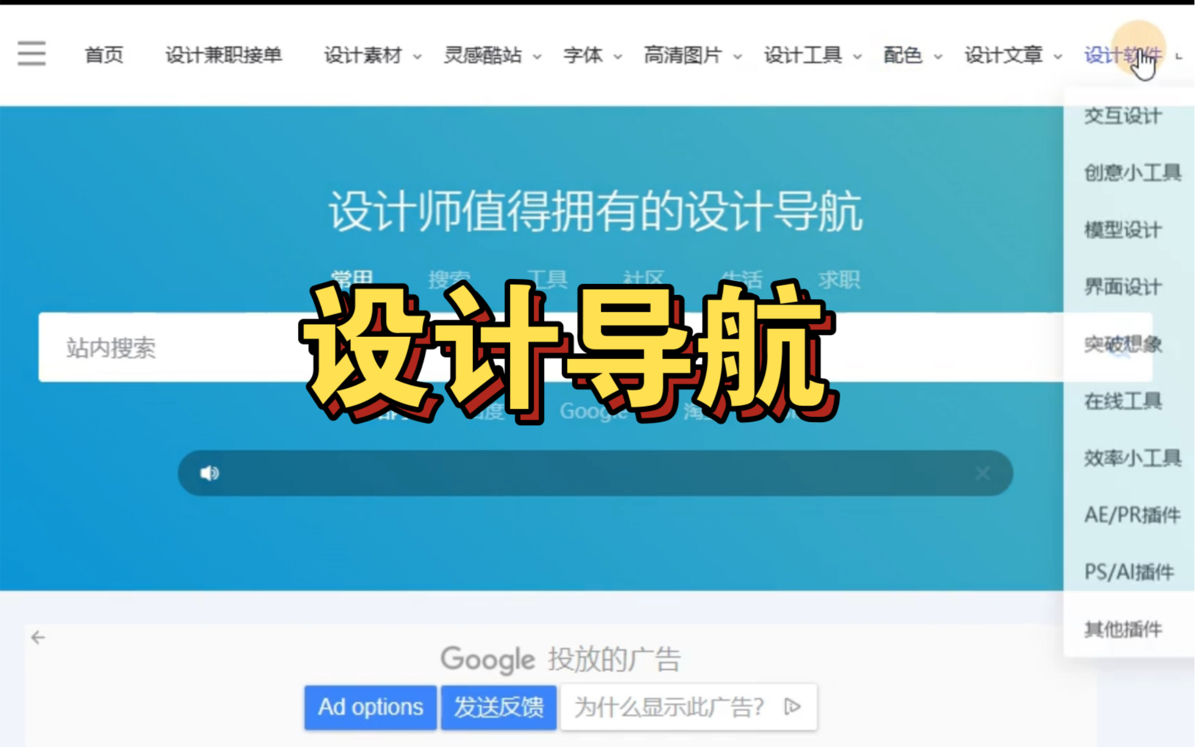Click the hamburger menu icon

[31, 54]
